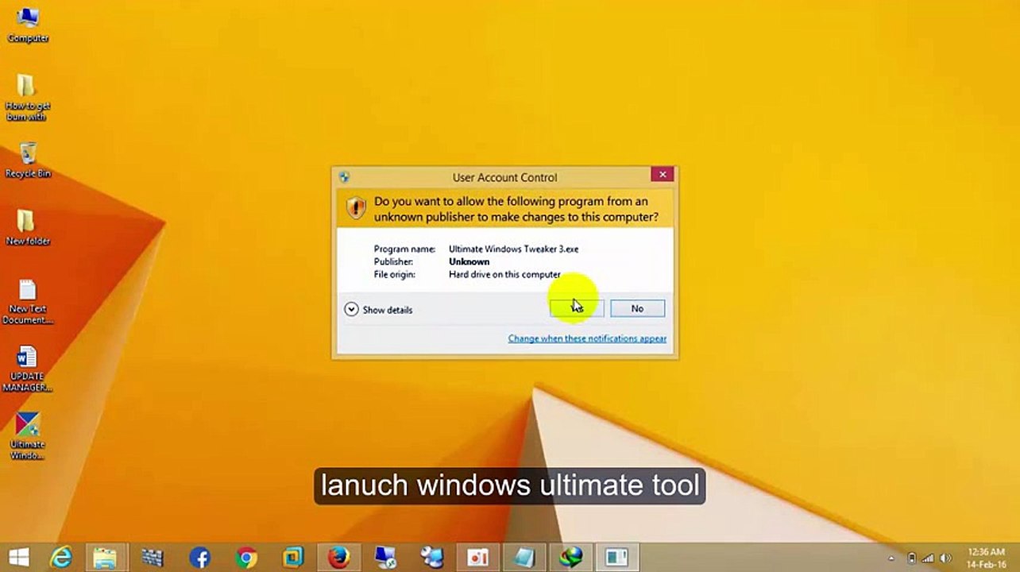Screen dimensions: 1020x572
Task: Open the Facebook taskbar shortcut
Action: coord(199,558)
